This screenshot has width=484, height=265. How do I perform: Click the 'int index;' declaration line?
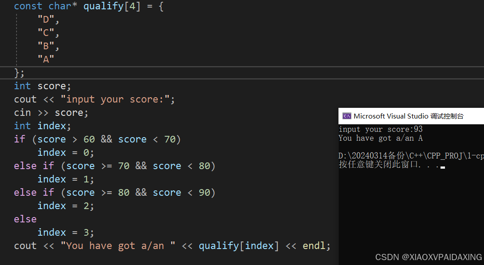tap(43, 126)
